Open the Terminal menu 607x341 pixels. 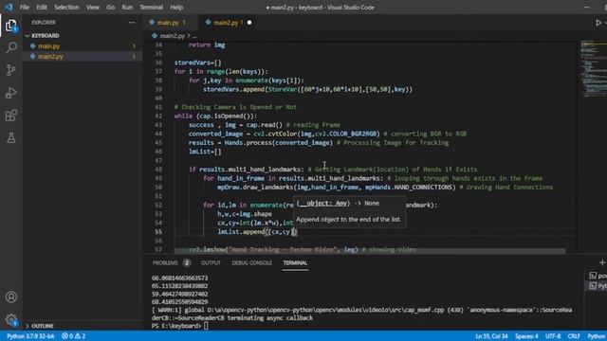(x=151, y=7)
